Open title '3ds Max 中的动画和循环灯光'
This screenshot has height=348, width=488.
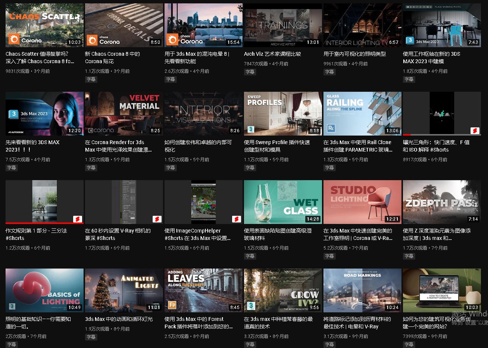point(119,319)
